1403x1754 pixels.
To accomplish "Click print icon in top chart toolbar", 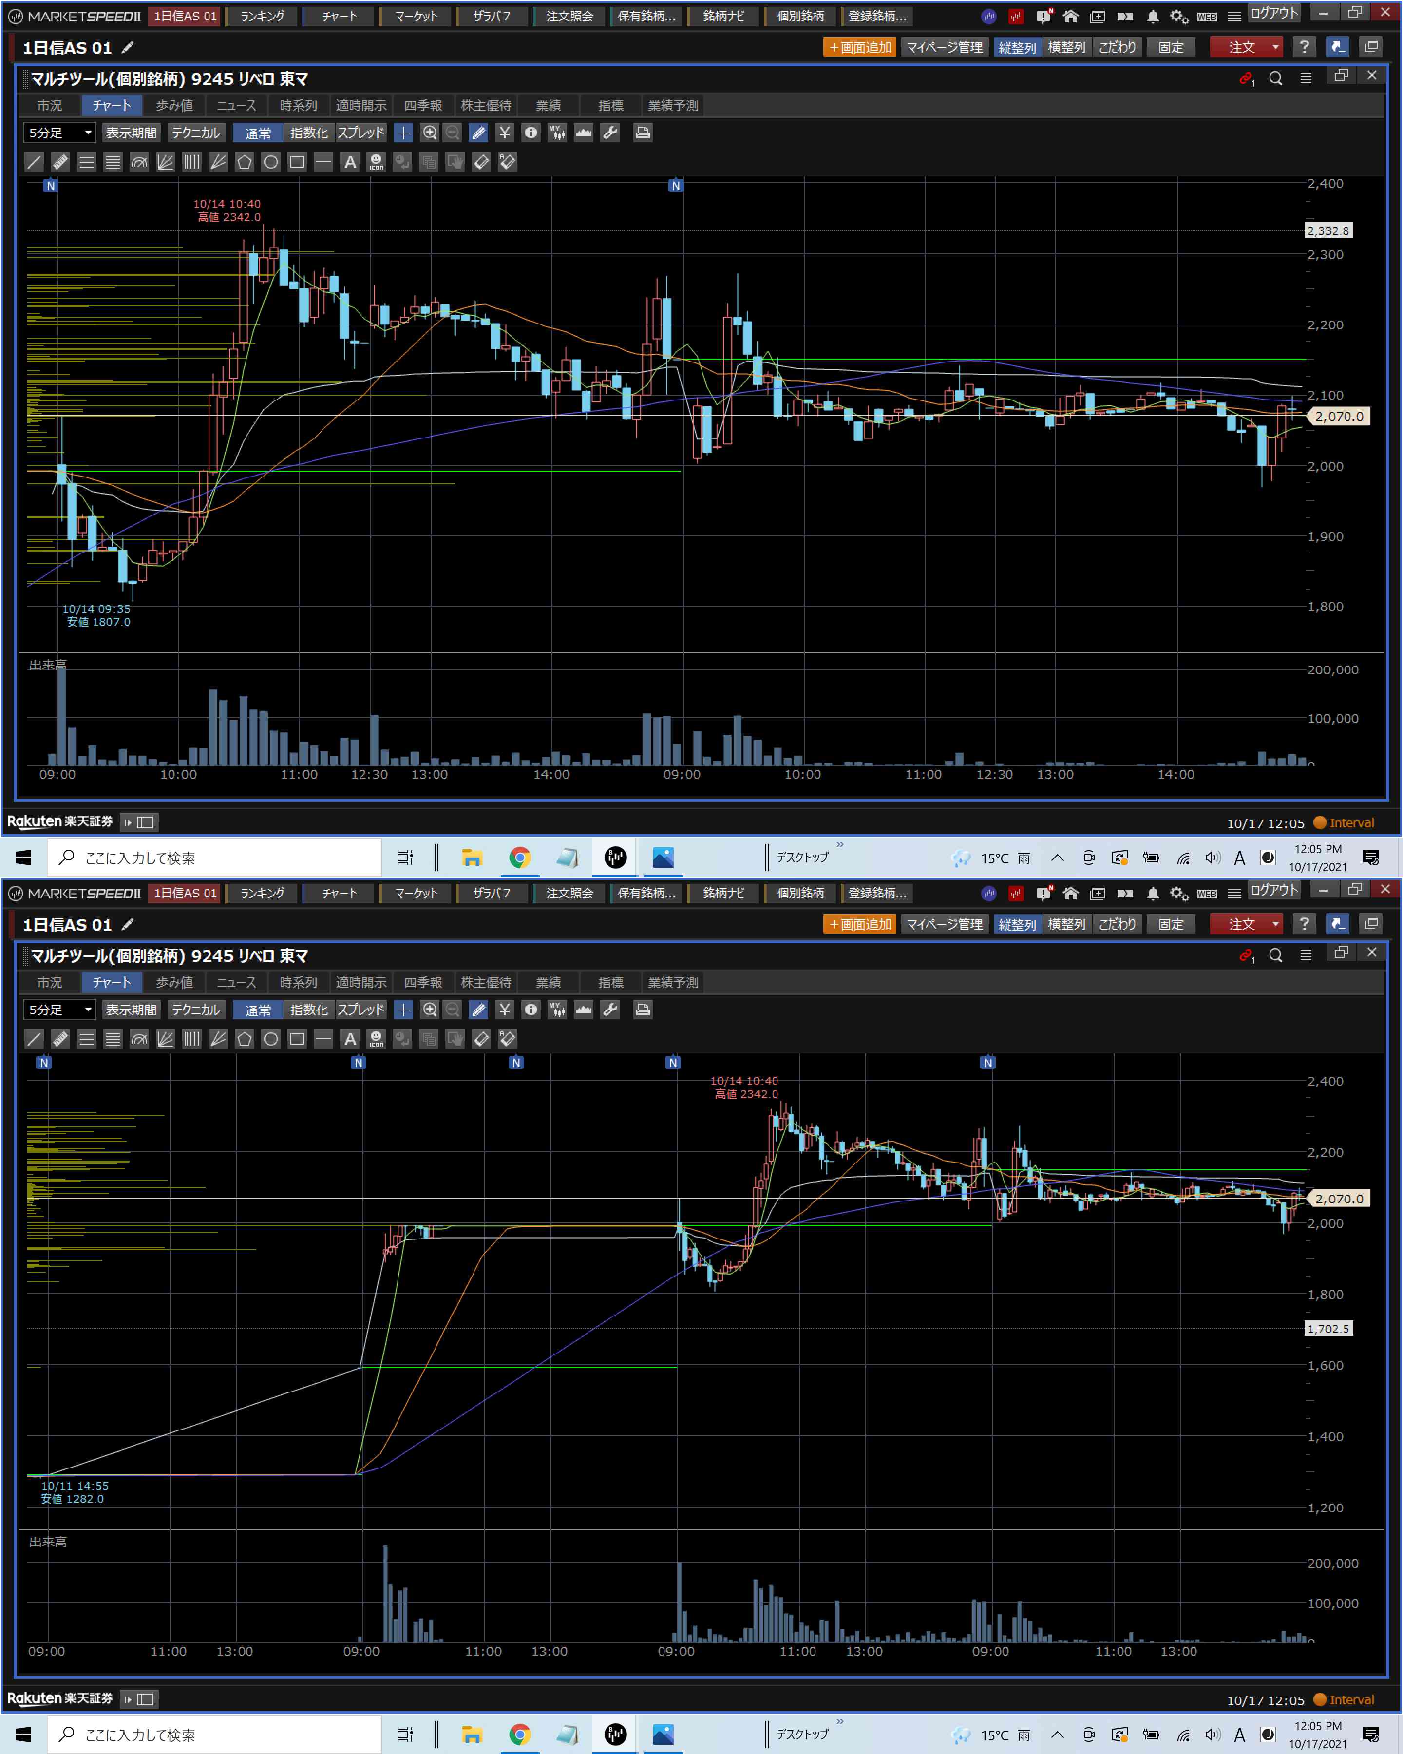I will click(643, 133).
